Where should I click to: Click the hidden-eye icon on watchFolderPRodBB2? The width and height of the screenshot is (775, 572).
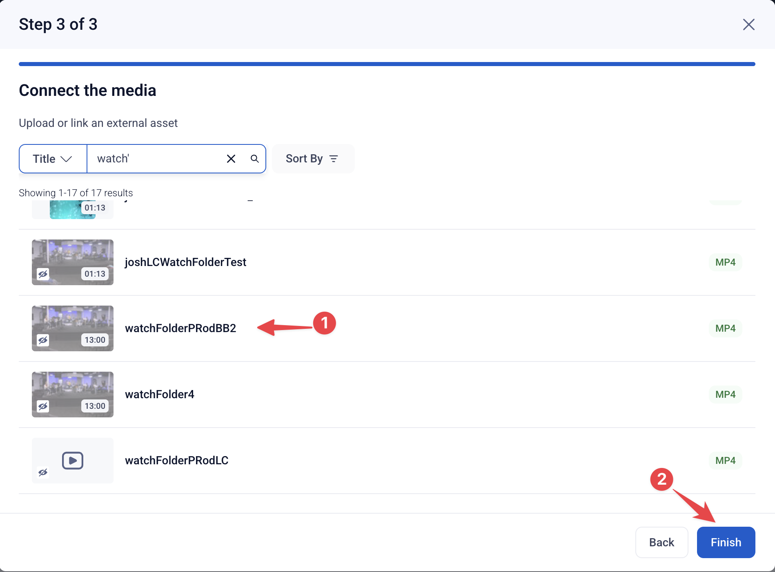click(43, 340)
